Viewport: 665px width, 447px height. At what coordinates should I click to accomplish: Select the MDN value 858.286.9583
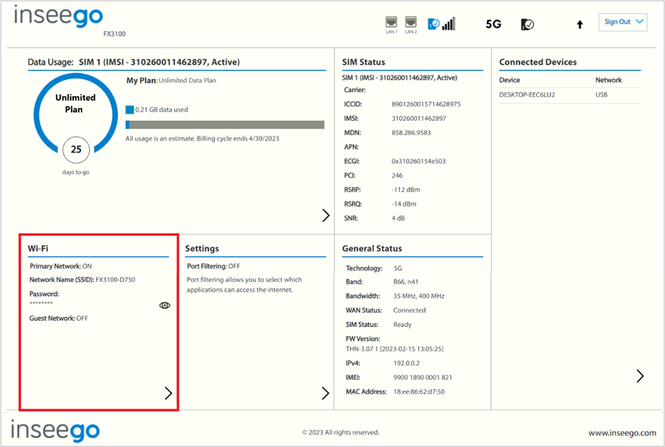pos(411,133)
